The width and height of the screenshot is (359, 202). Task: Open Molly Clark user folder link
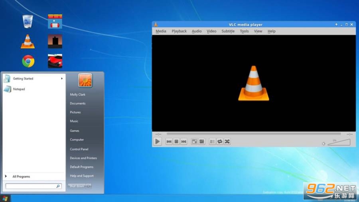(78, 95)
